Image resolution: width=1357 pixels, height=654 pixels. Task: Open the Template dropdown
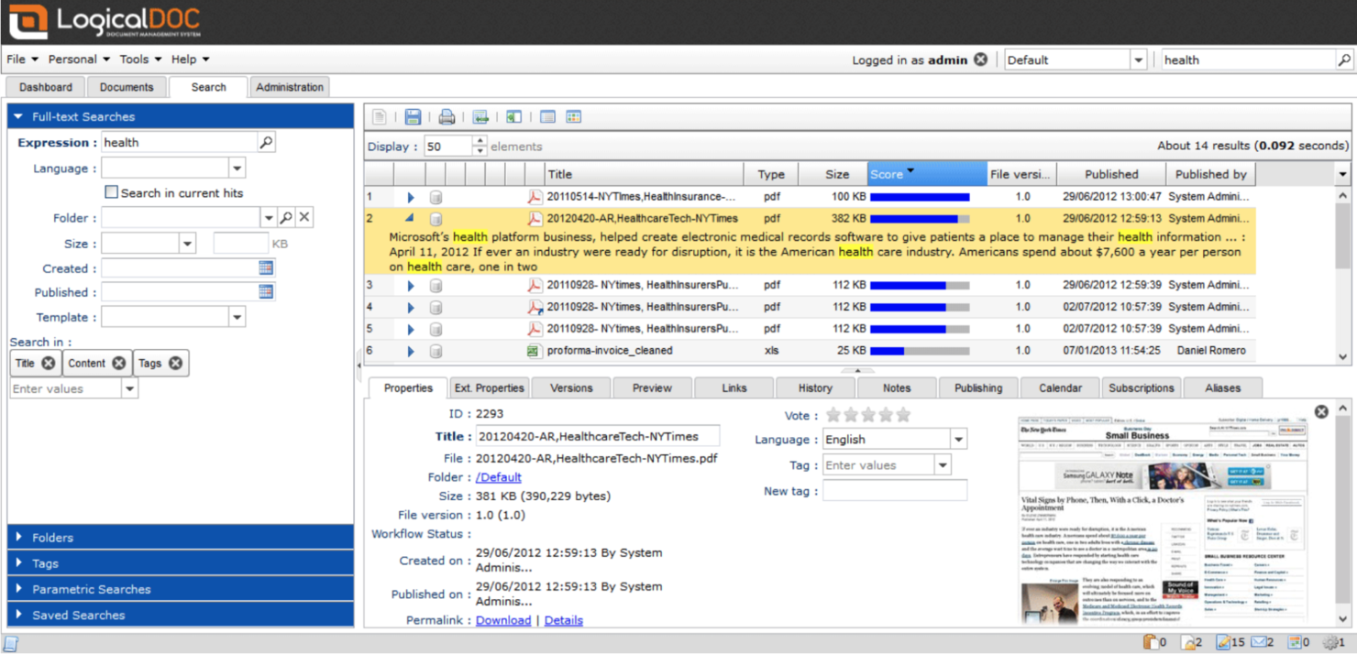click(237, 317)
